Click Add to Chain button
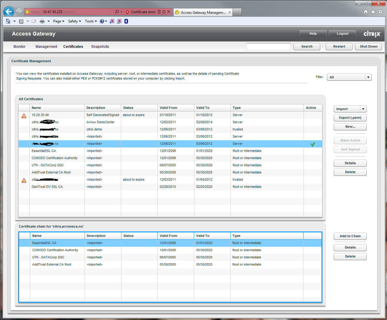This screenshot has height=320, width=387. click(350, 236)
